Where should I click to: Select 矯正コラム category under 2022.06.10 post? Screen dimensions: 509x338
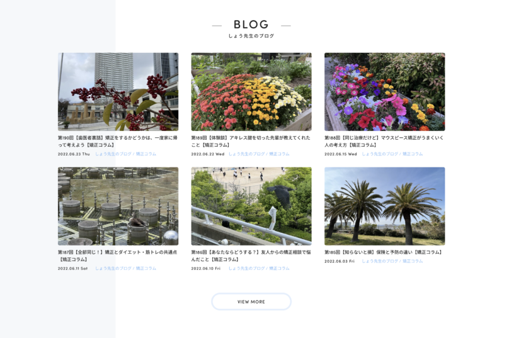pyautogui.click(x=279, y=268)
